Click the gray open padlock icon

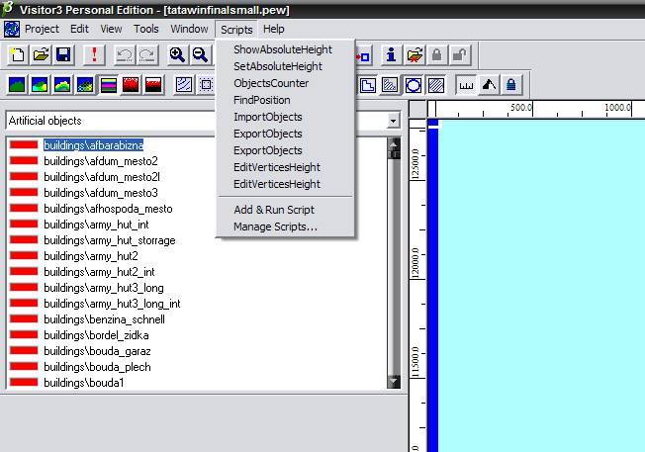(x=459, y=54)
